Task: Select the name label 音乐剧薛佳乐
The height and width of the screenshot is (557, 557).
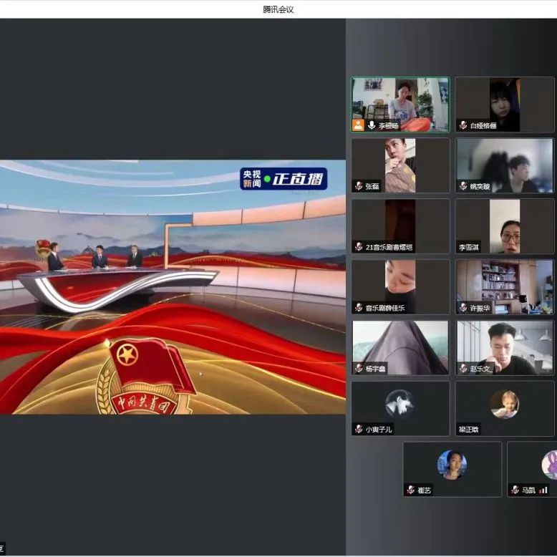Action: 385,308
